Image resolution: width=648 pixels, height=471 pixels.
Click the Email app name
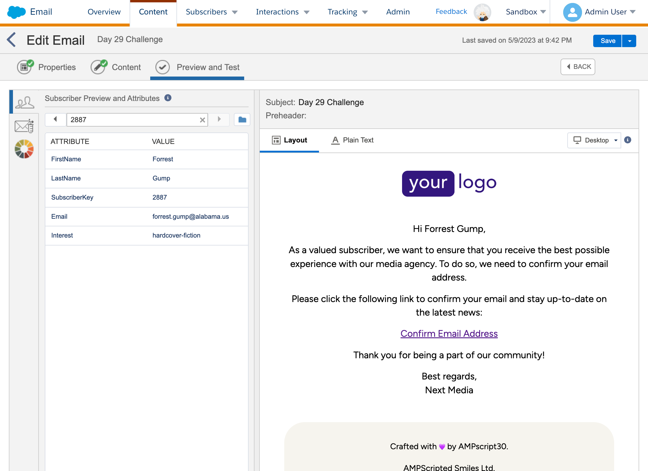(x=41, y=12)
